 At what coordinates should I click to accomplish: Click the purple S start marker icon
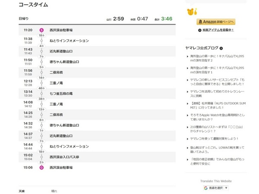(x=41, y=30)
